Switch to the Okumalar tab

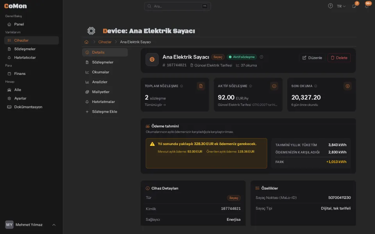tap(105, 72)
